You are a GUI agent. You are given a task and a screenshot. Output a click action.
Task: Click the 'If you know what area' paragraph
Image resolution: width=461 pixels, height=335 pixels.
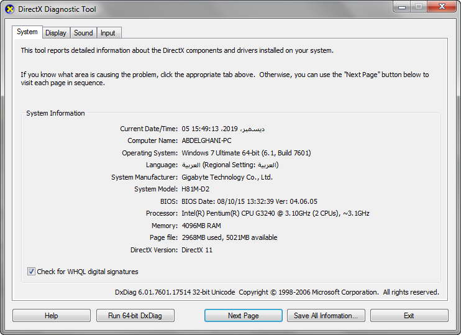(x=225, y=78)
